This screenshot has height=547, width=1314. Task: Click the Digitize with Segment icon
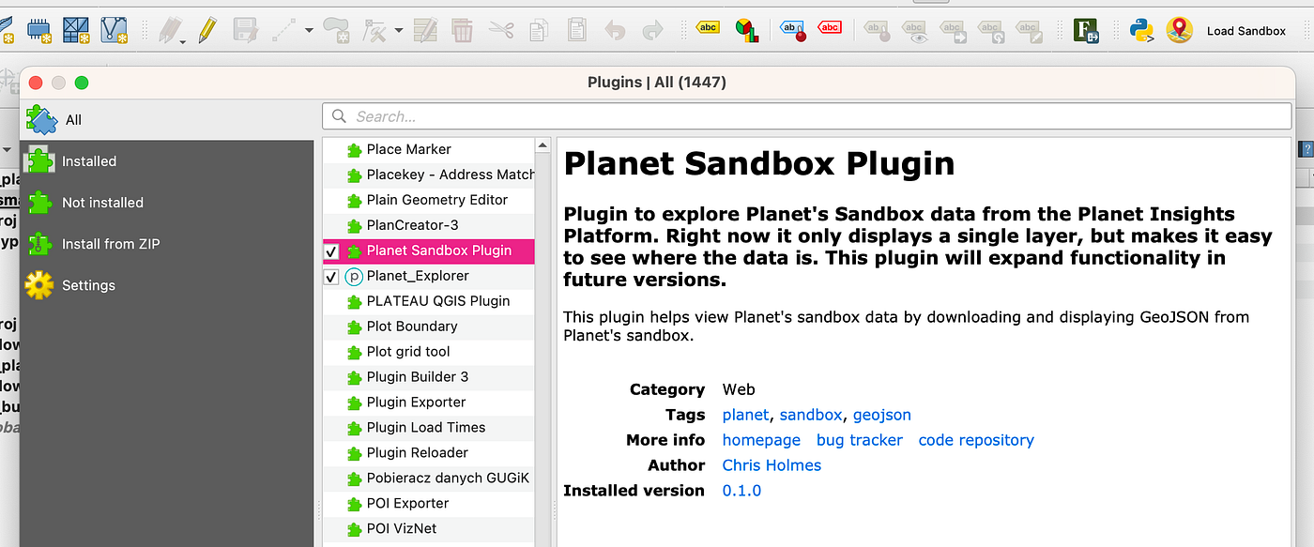(x=283, y=30)
